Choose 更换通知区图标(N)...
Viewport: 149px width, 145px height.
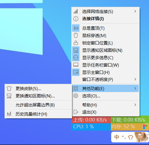38,96
